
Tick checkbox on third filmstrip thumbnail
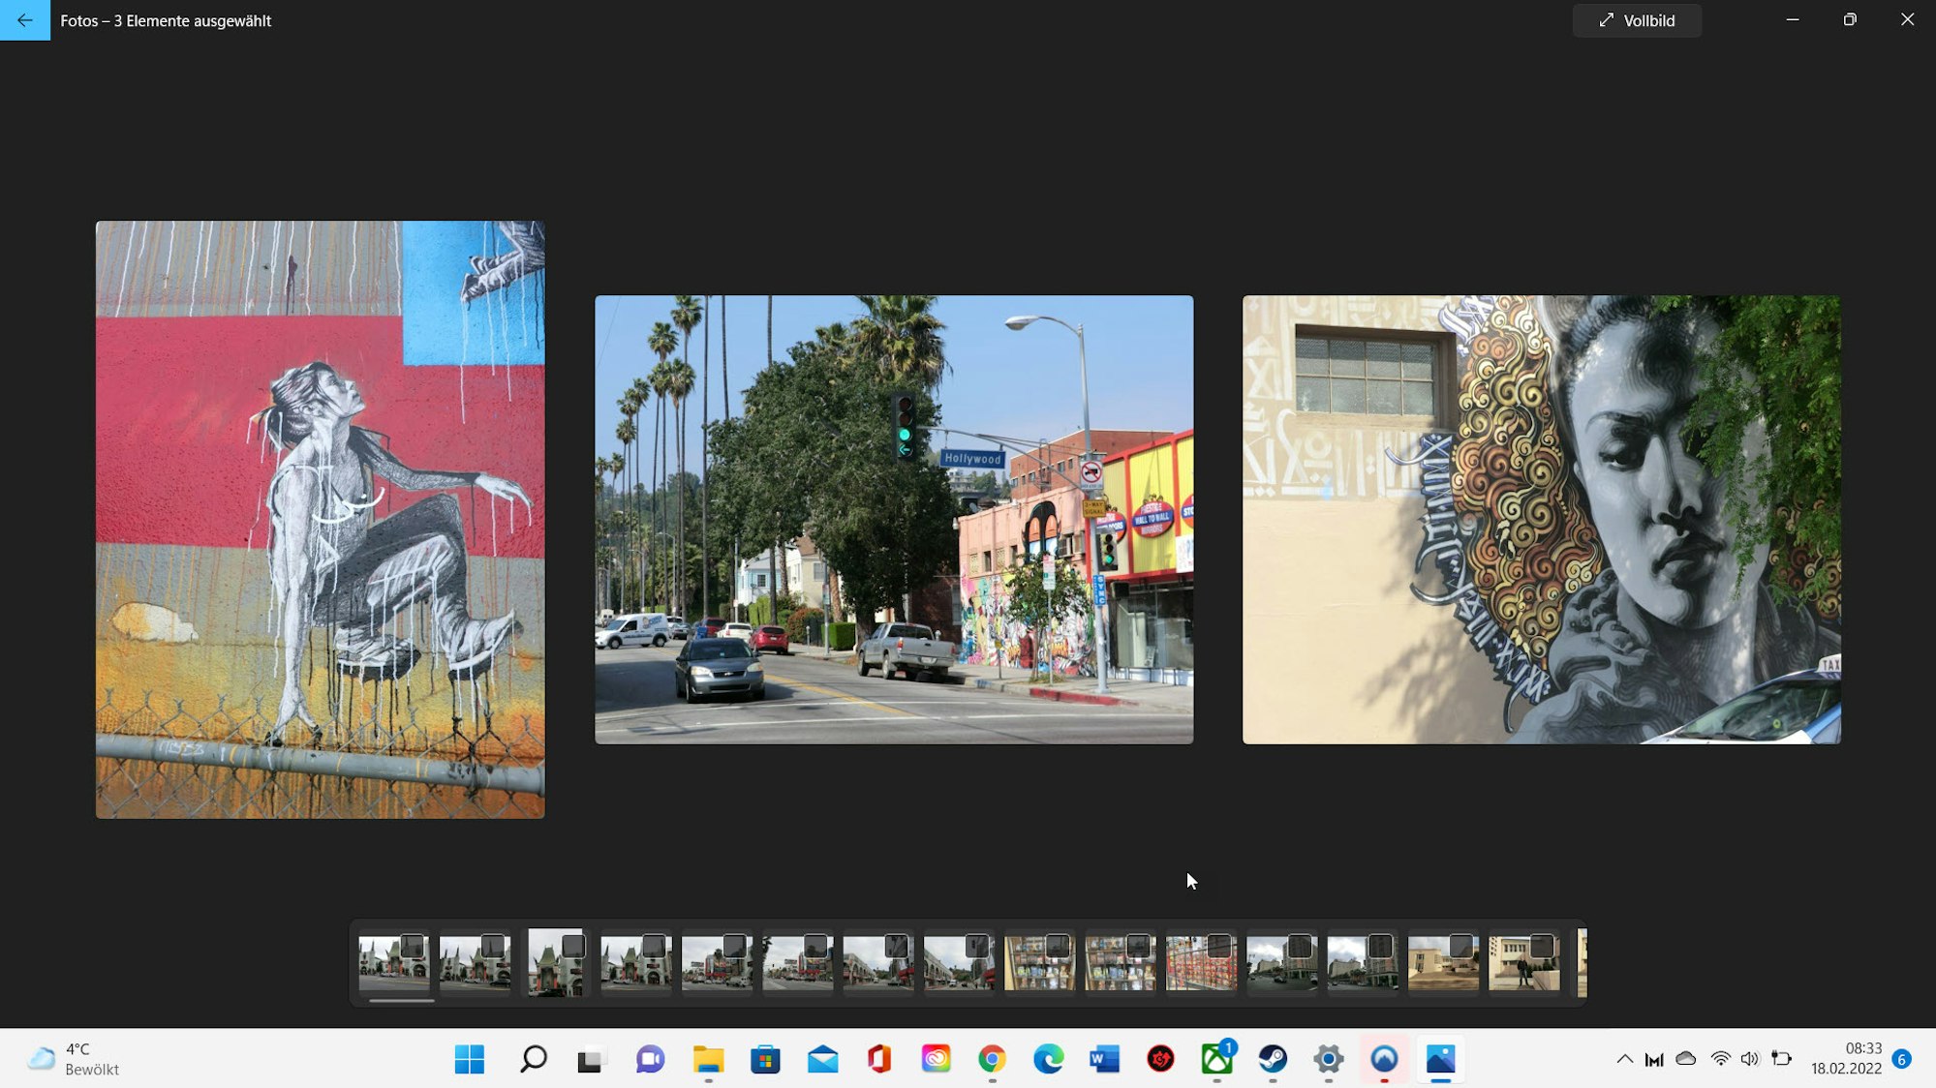pyautogui.click(x=573, y=946)
